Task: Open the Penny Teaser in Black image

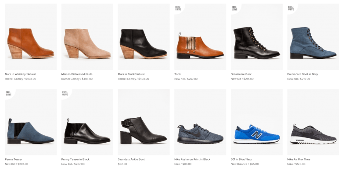Action: (x=87, y=122)
